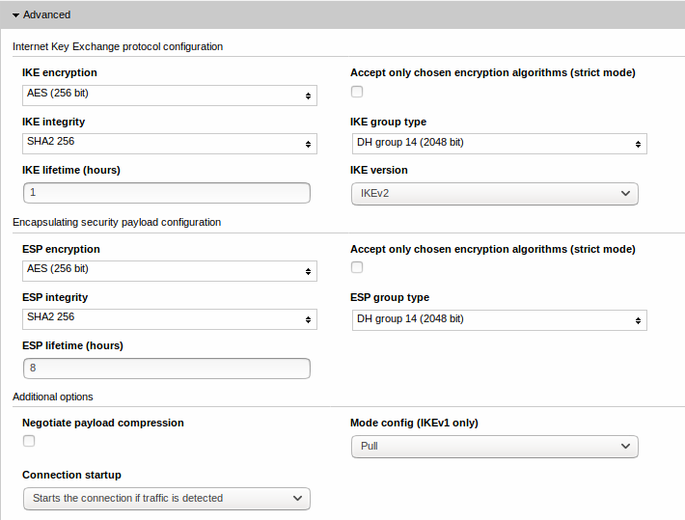The width and height of the screenshot is (685, 520).
Task: Click the IKE encryption label
Action: pos(60,72)
